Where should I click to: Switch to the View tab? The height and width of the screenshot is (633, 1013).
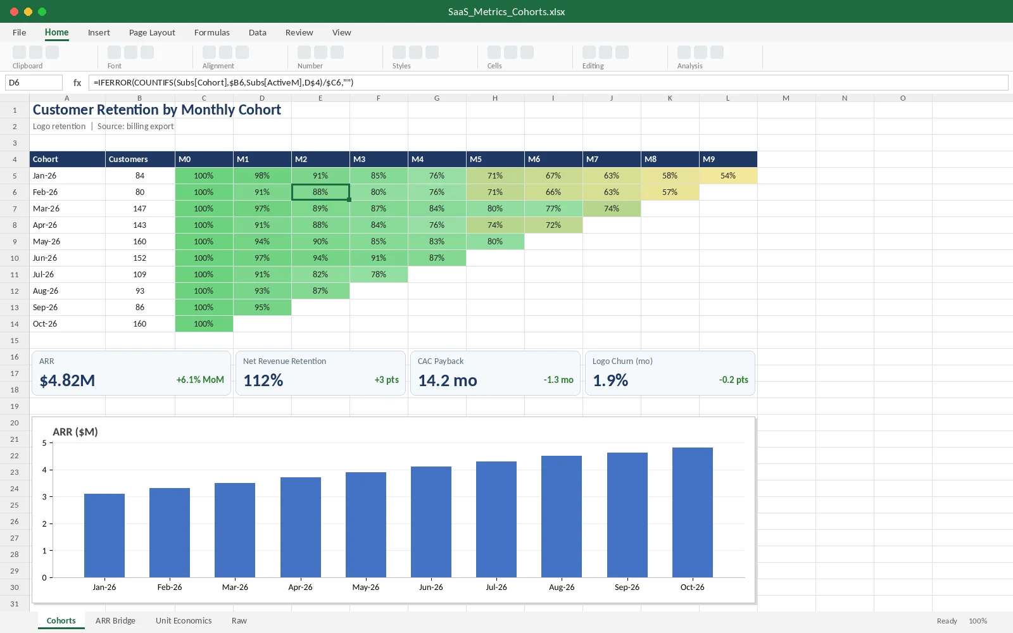point(342,32)
